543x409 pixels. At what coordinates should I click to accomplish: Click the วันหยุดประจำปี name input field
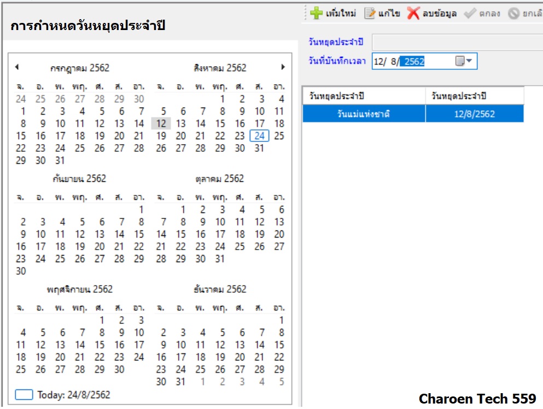pos(457,42)
